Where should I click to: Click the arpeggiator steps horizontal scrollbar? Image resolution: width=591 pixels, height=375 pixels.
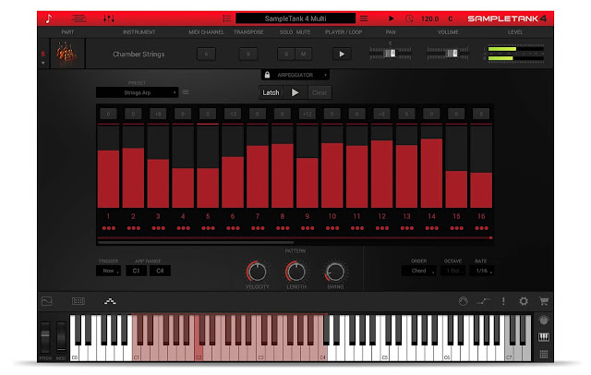coord(195,242)
